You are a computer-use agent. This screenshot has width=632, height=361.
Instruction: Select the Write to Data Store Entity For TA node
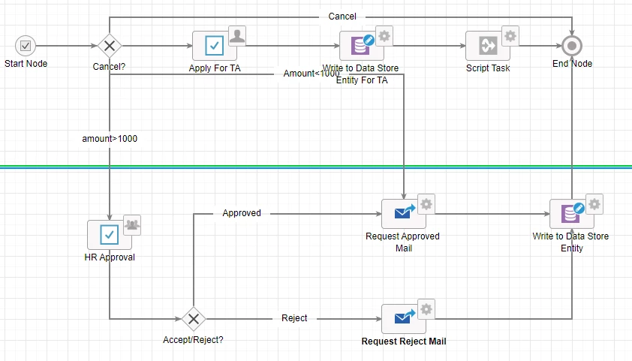[361, 46]
